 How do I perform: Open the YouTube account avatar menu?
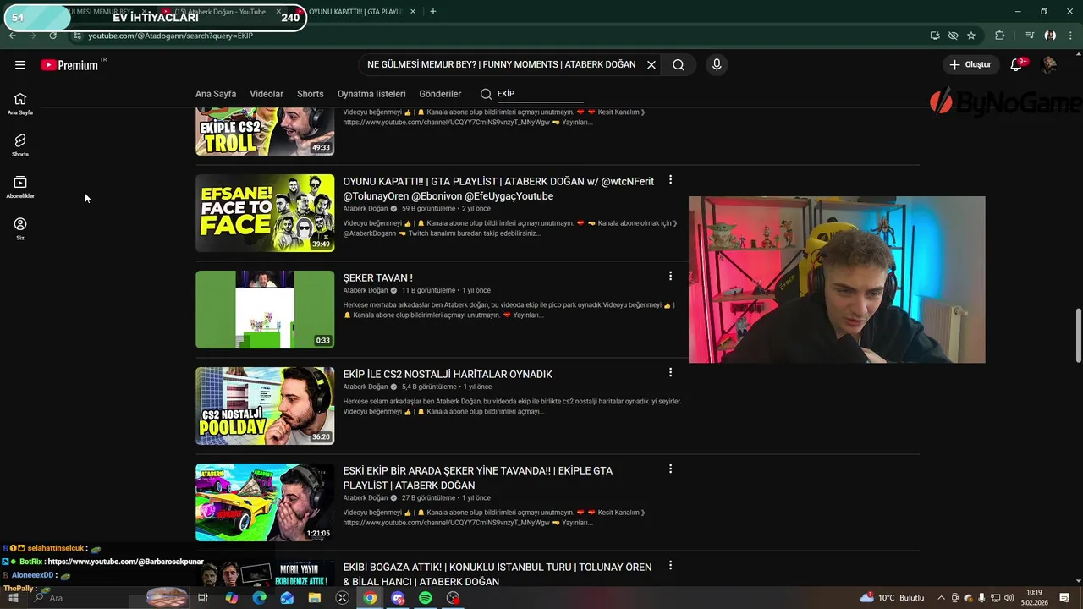point(1049,64)
